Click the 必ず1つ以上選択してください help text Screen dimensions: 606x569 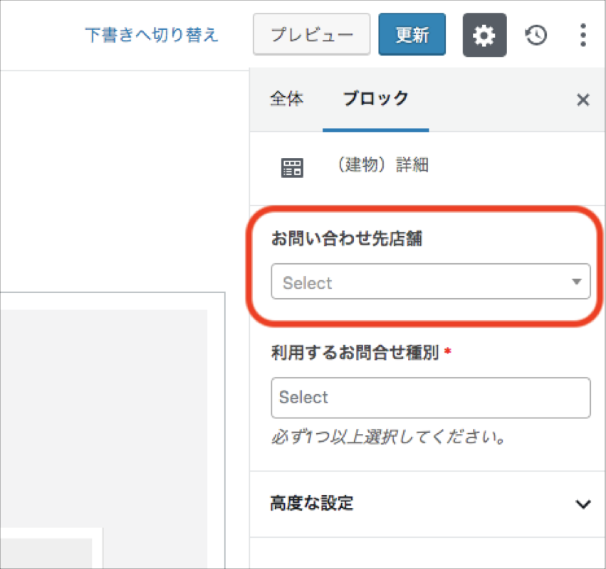click(389, 437)
